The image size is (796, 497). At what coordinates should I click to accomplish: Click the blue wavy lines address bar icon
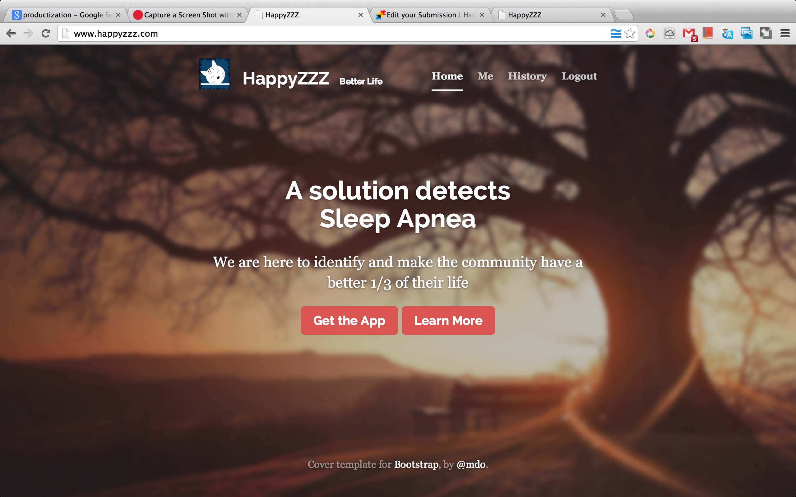coord(616,33)
